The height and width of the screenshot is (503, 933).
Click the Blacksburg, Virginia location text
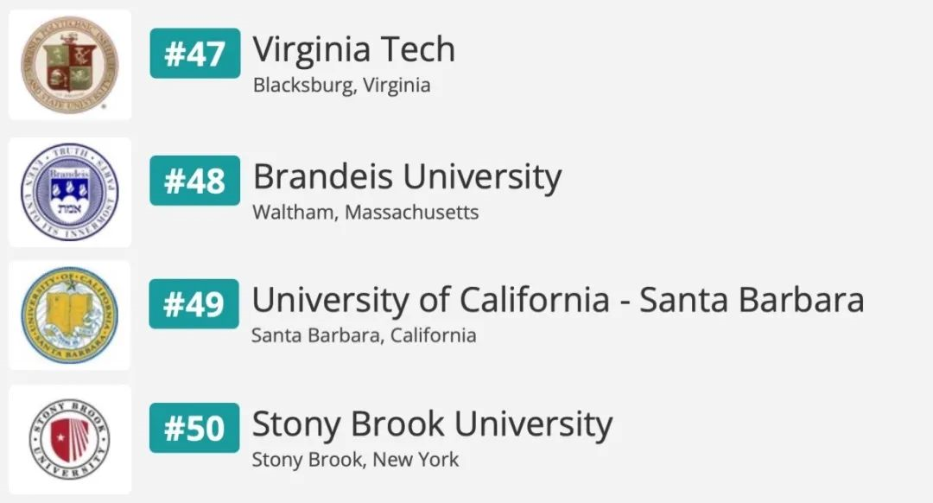pyautogui.click(x=341, y=86)
